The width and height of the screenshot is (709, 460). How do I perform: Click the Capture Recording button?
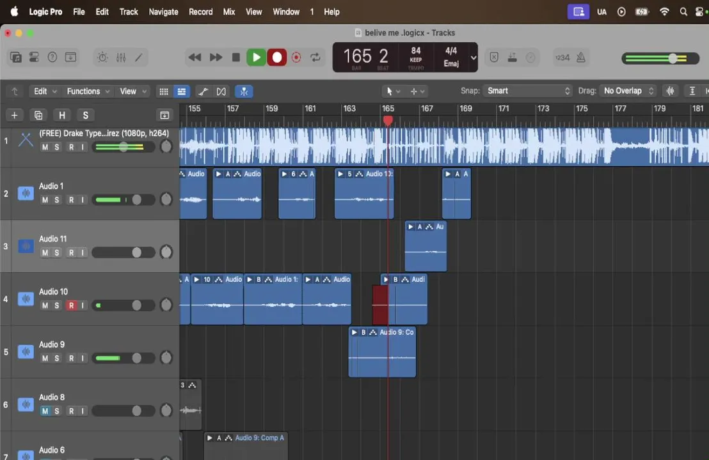click(296, 57)
